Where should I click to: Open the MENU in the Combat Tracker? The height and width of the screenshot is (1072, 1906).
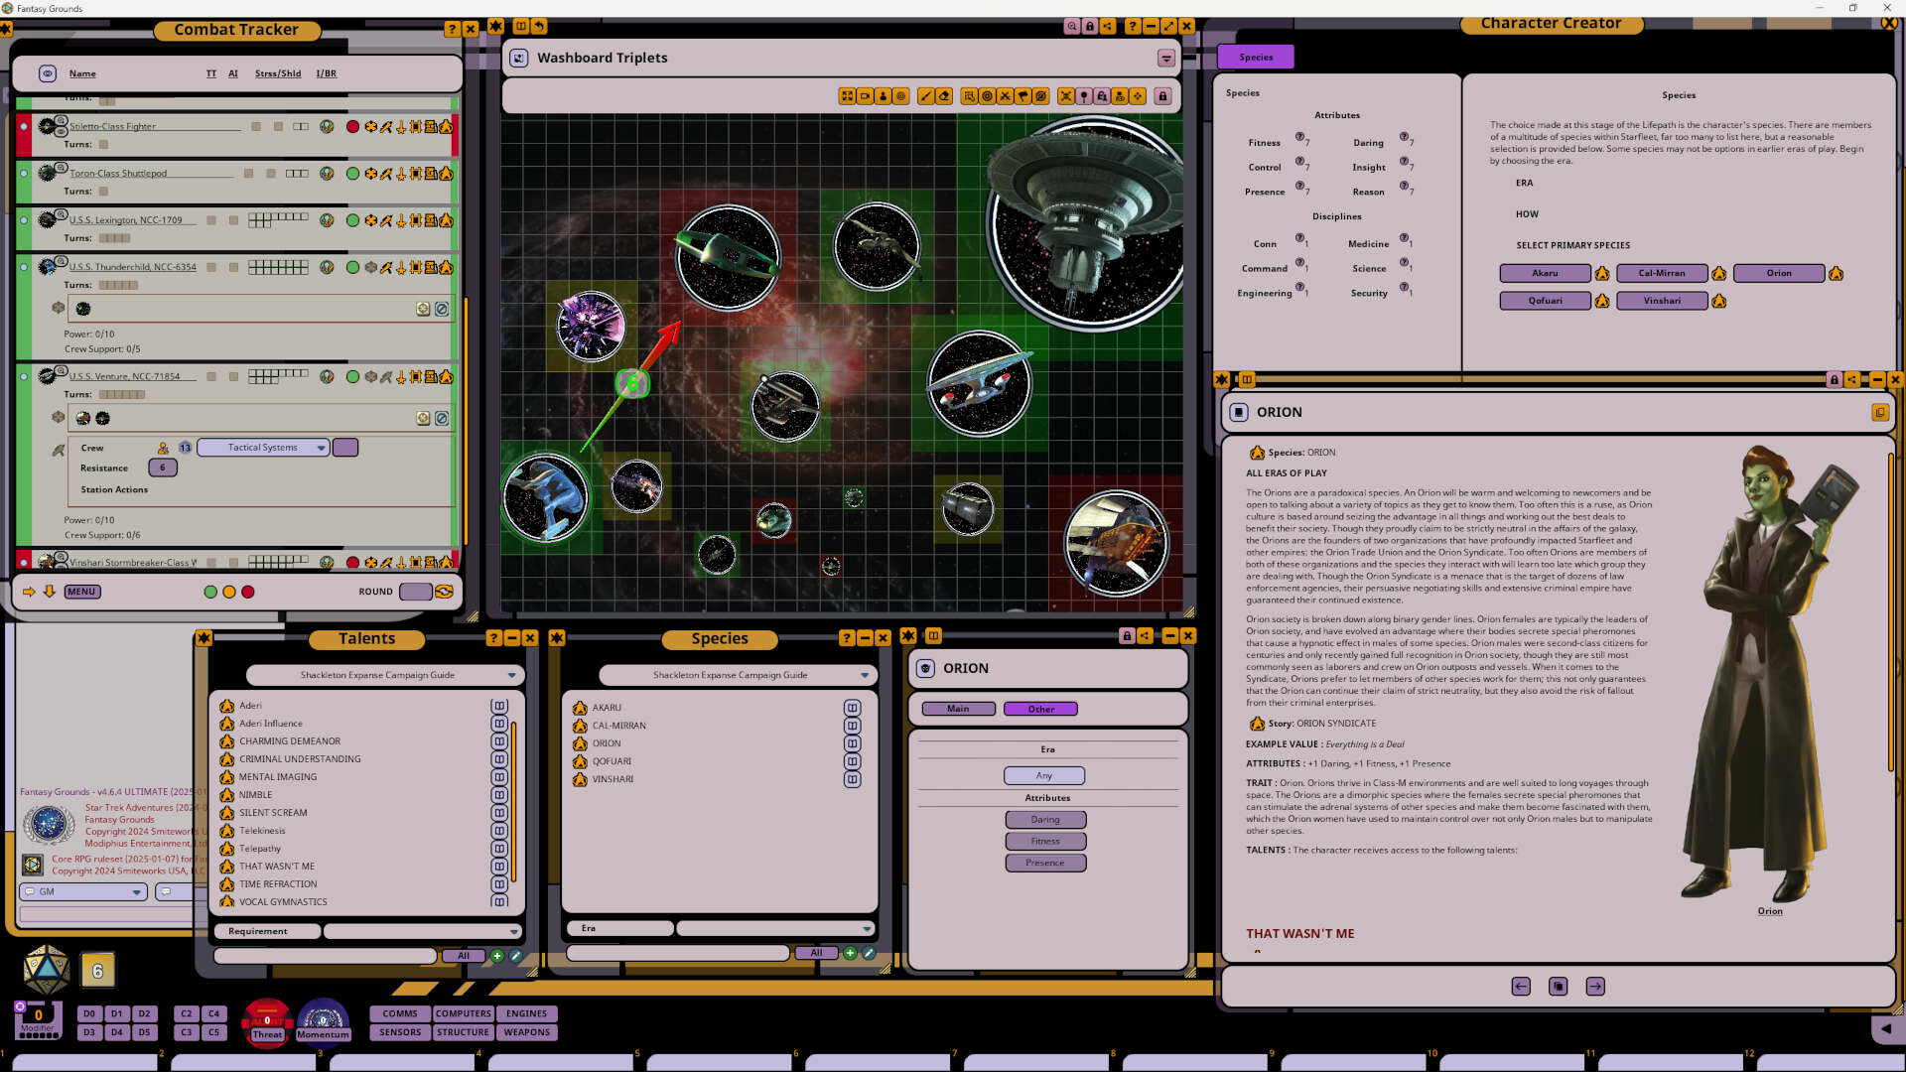[81, 591]
